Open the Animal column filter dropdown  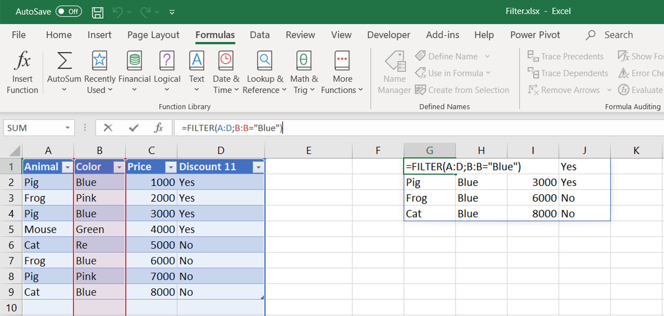point(67,167)
